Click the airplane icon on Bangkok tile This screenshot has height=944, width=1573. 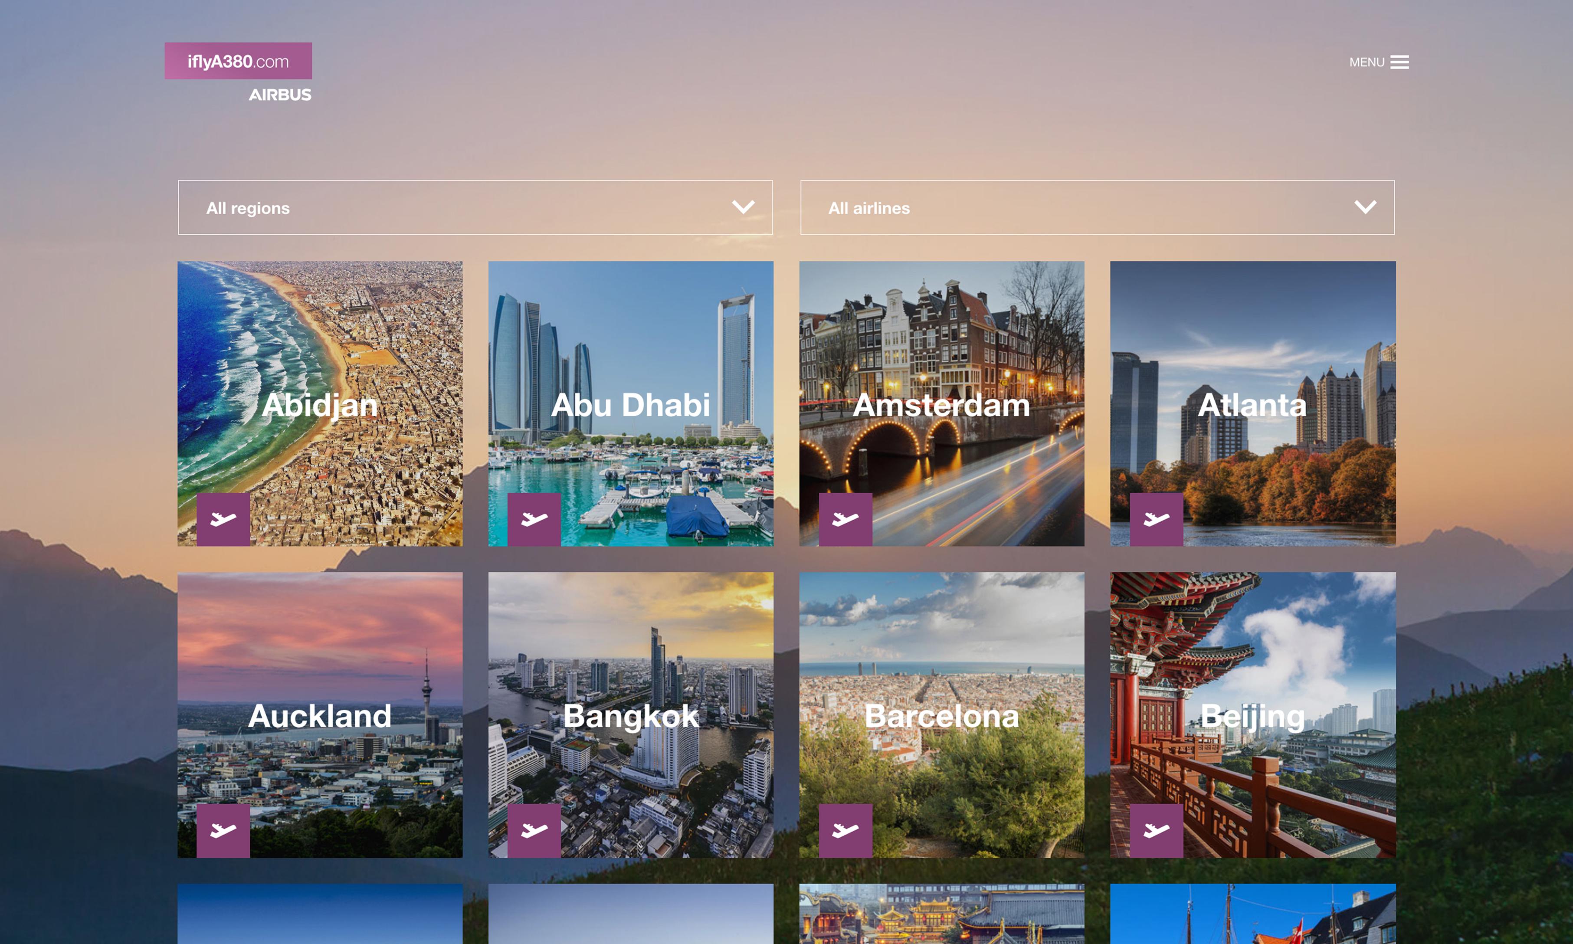tap(534, 830)
